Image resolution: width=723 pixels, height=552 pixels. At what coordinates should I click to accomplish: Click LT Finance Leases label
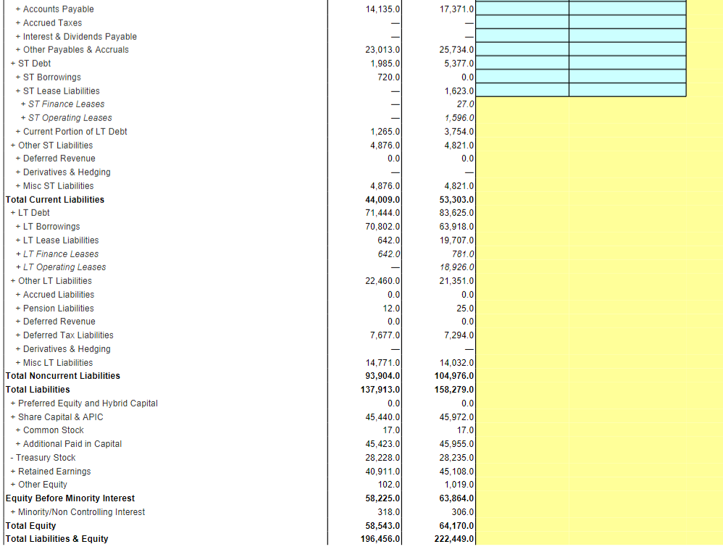[60, 254]
